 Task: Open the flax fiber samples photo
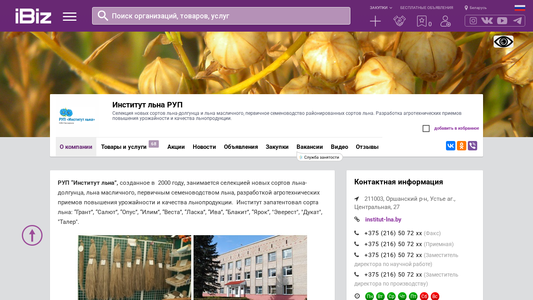click(135, 268)
